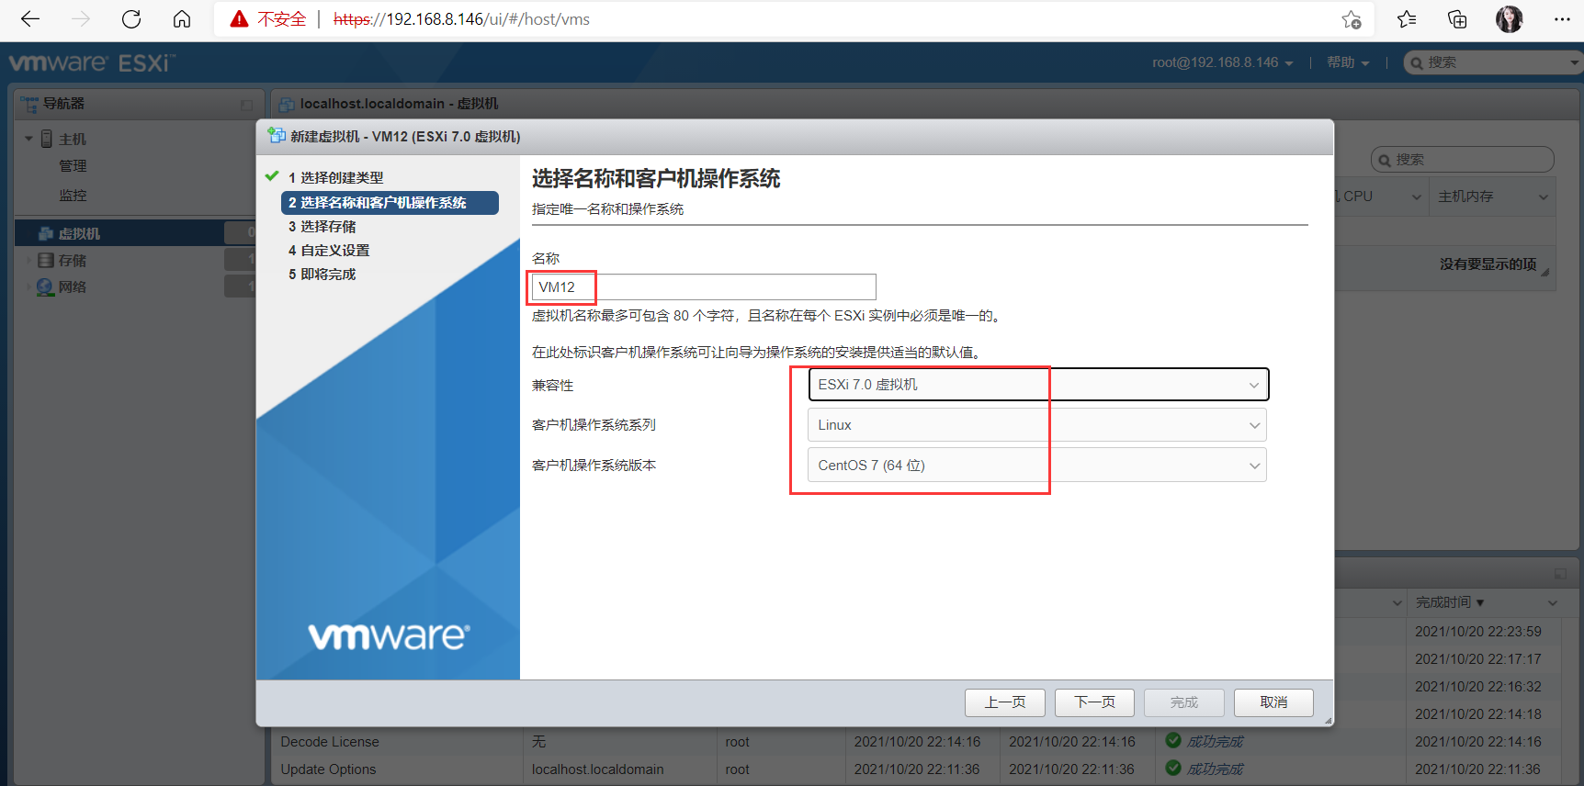Open the CentOS 7 version dropdown
Screen dimensions: 1584x786
pyautogui.click(x=1037, y=466)
